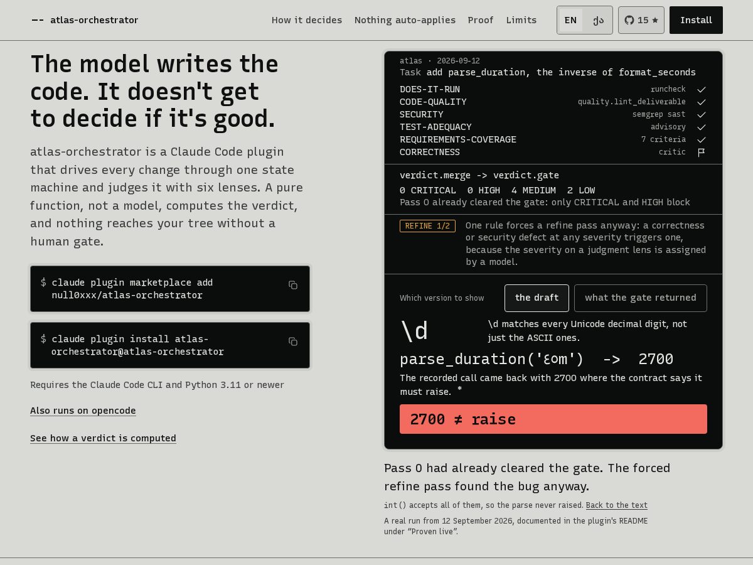Click verdict.merge -> verdict.gate line
The width and height of the screenshot is (753, 565).
coord(479,175)
